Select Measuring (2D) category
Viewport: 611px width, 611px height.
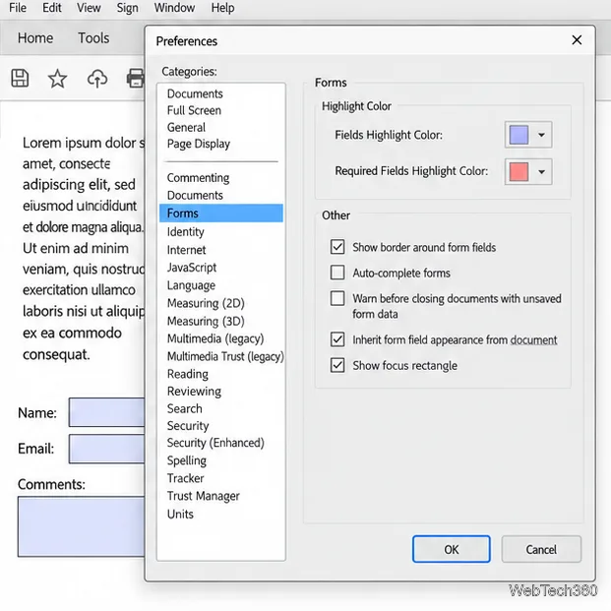coord(206,303)
